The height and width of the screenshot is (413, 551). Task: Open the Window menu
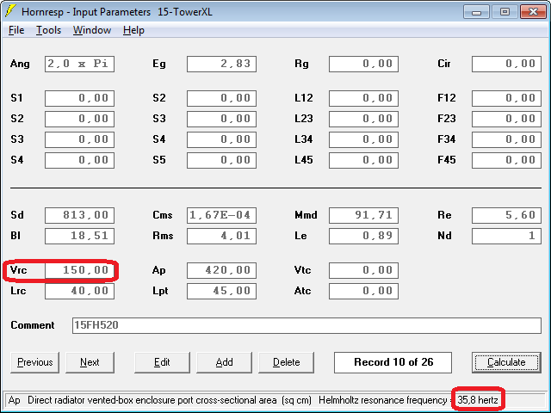[x=92, y=30]
